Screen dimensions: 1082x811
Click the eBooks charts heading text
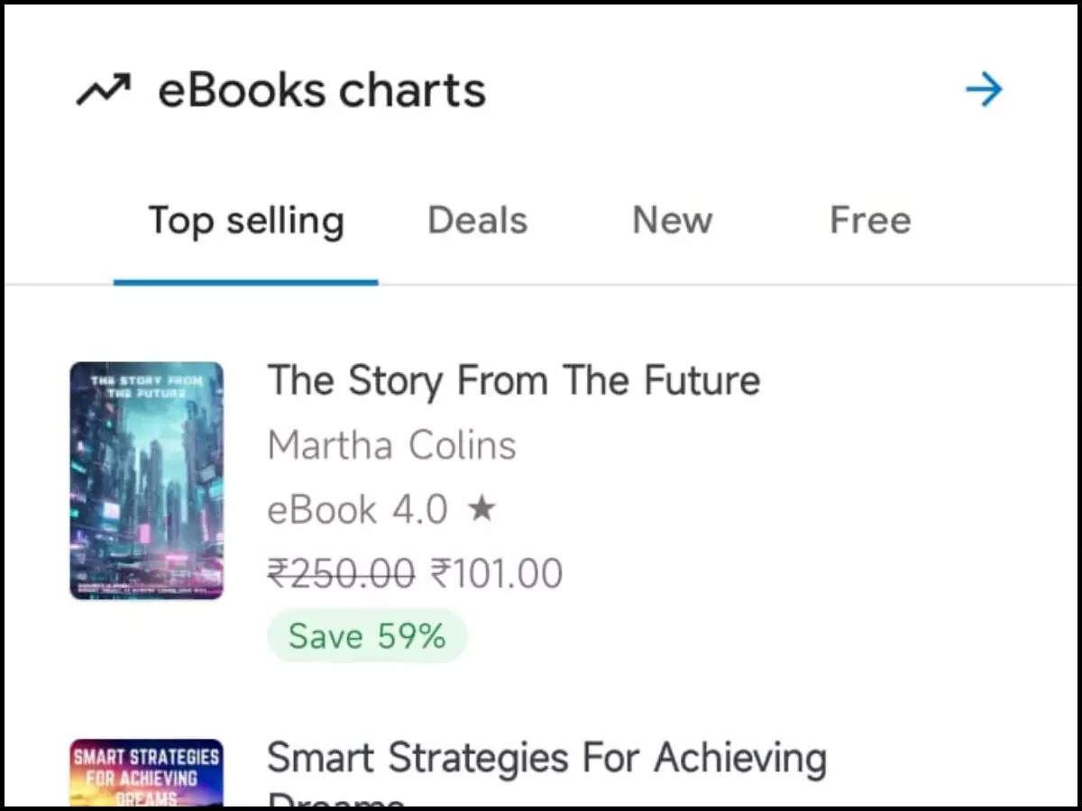[322, 88]
